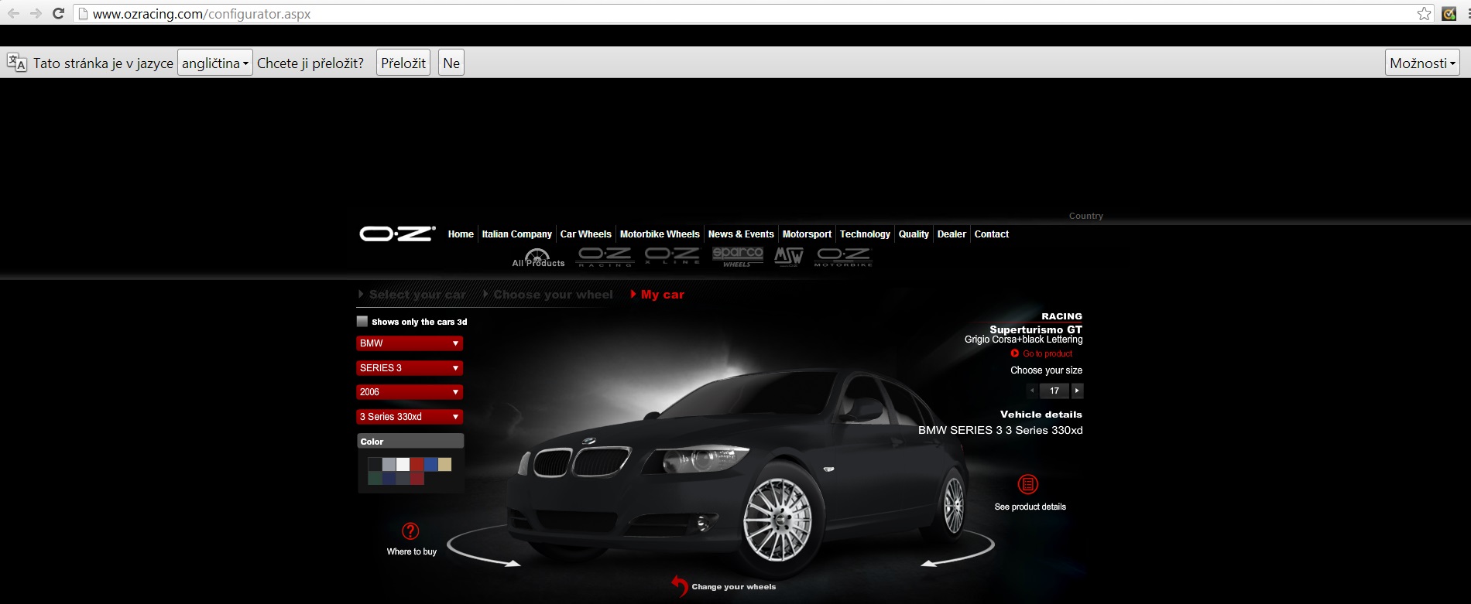1471x604 pixels.
Task: Open the Quality menu item
Action: [x=914, y=234]
